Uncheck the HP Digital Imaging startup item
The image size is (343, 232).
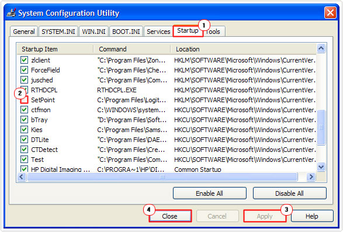click(x=24, y=169)
